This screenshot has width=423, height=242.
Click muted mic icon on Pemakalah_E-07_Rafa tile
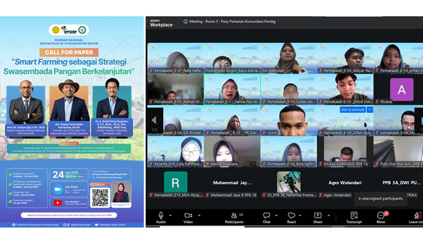[151, 71]
